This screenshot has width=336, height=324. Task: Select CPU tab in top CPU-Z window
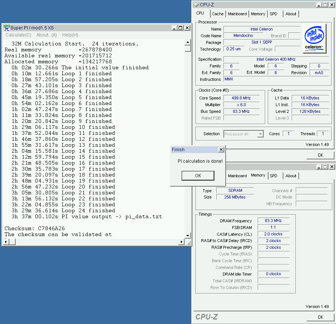[x=200, y=13]
